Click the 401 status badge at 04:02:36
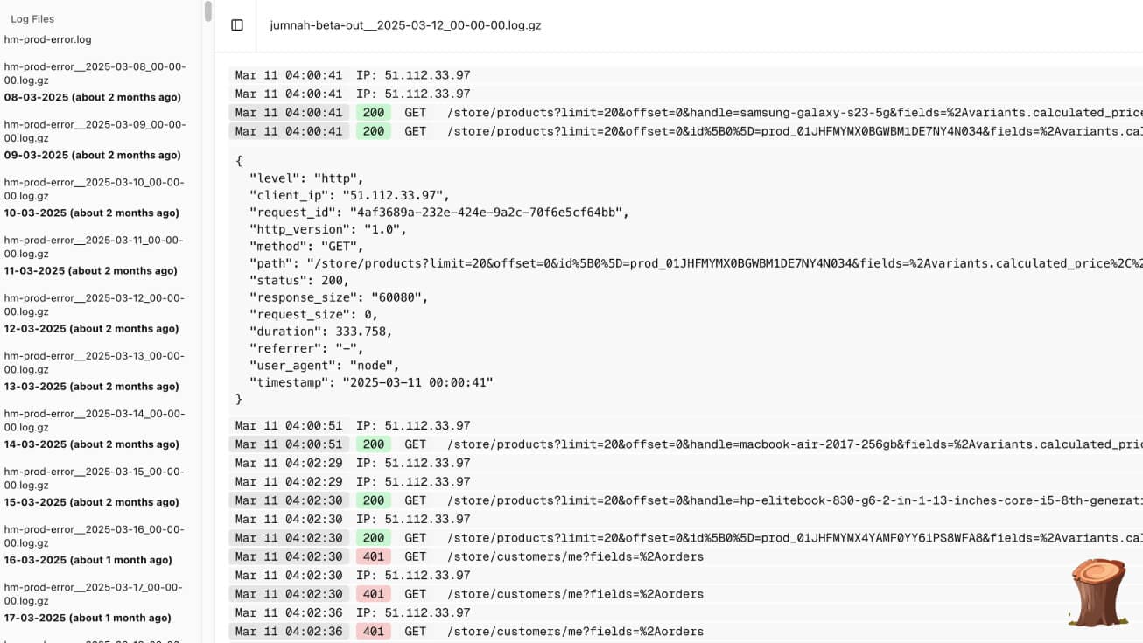The image size is (1143, 643). [x=374, y=632]
